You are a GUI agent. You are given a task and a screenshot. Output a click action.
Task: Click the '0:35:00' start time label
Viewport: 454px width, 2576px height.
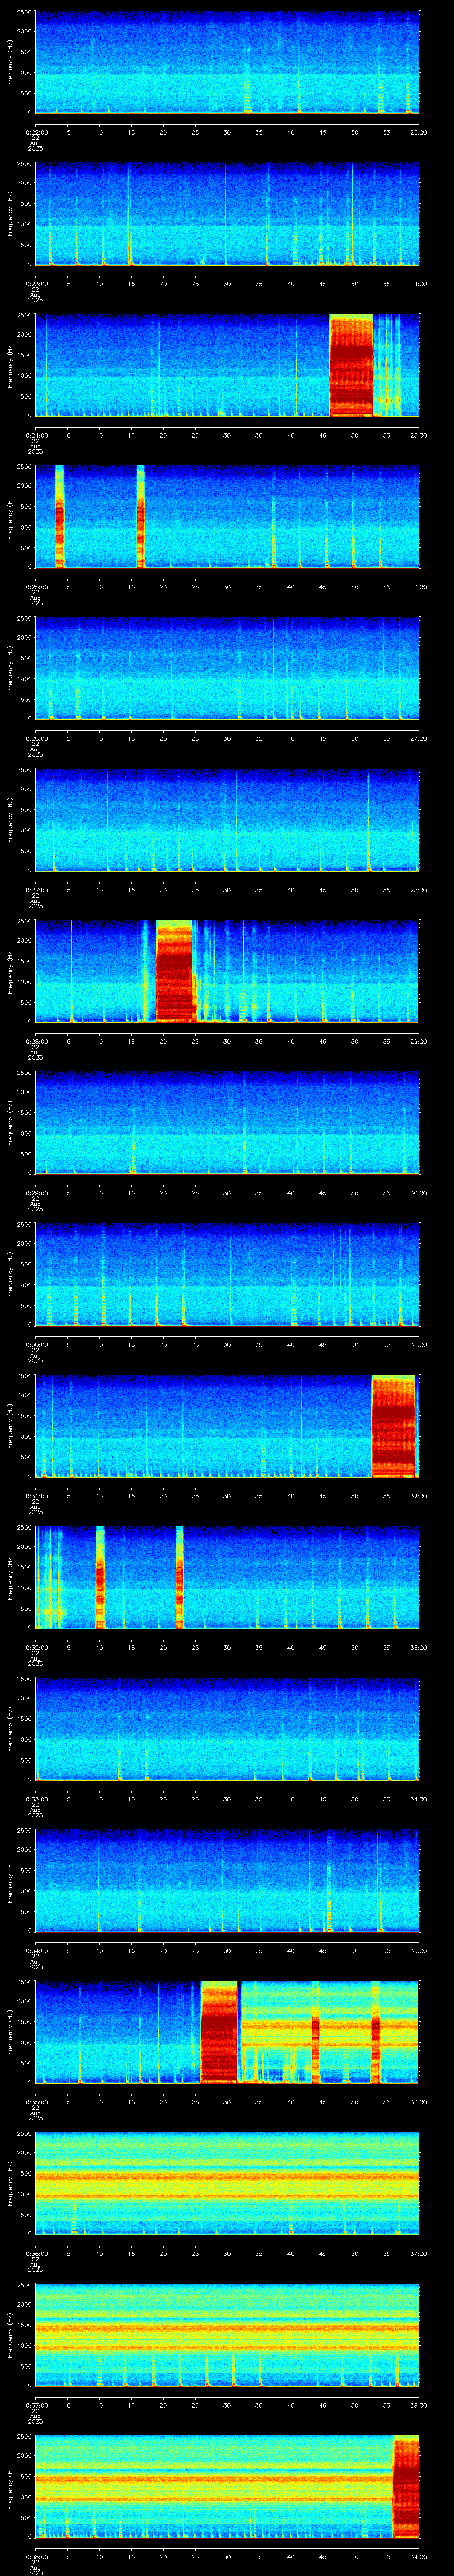36,2102
